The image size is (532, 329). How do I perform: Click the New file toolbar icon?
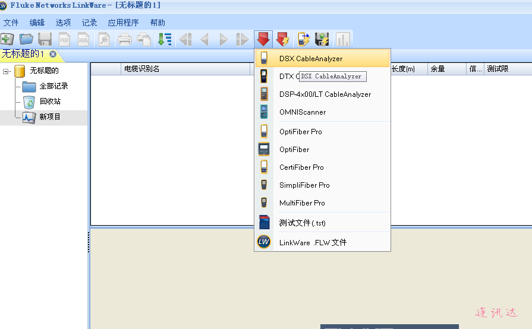point(7,39)
